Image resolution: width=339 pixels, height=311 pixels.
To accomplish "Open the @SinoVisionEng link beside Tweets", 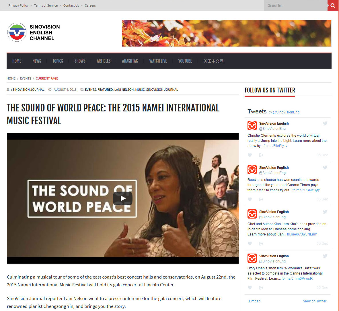I will pos(286,112).
